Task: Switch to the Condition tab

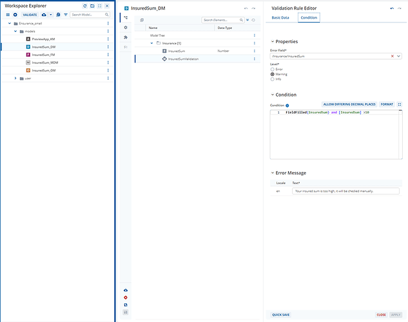Action: coord(309,17)
